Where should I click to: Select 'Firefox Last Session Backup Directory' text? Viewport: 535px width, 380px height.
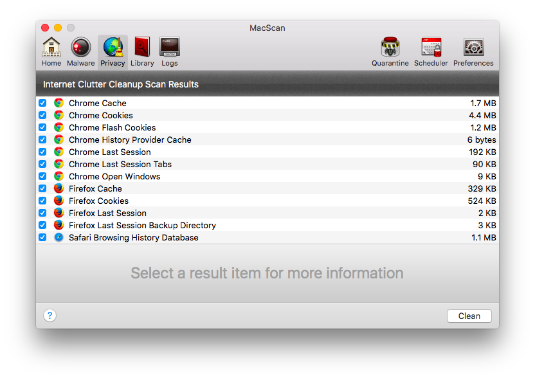point(142,225)
